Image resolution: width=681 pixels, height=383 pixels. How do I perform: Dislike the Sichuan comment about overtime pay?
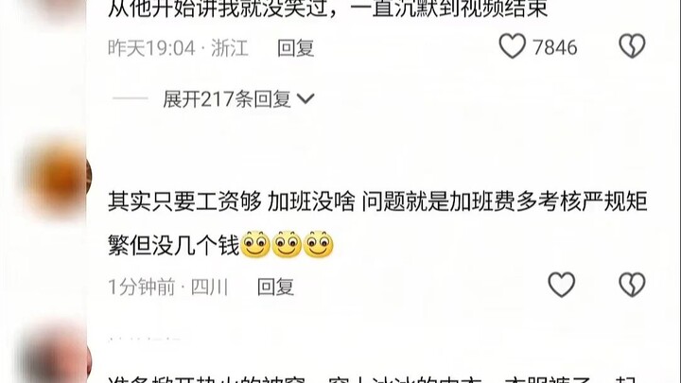632,285
